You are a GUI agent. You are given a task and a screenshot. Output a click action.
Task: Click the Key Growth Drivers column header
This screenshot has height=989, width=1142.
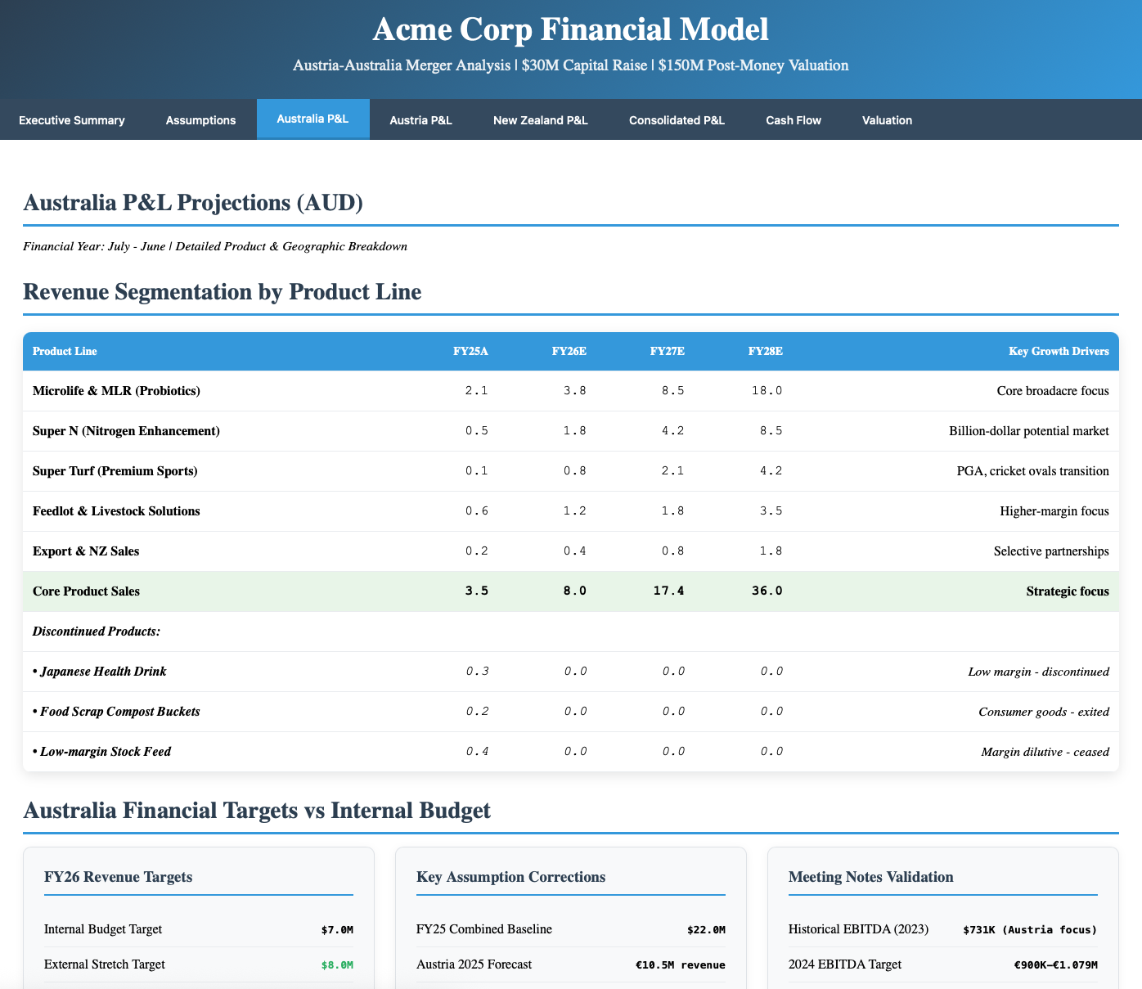pos(1059,352)
